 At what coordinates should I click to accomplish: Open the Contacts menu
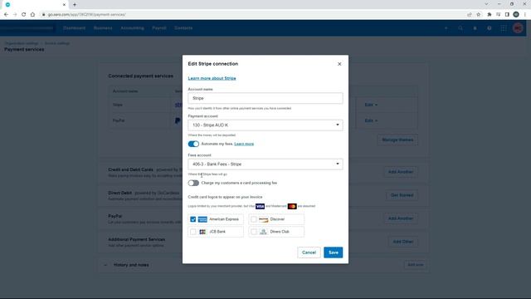pyautogui.click(x=183, y=28)
